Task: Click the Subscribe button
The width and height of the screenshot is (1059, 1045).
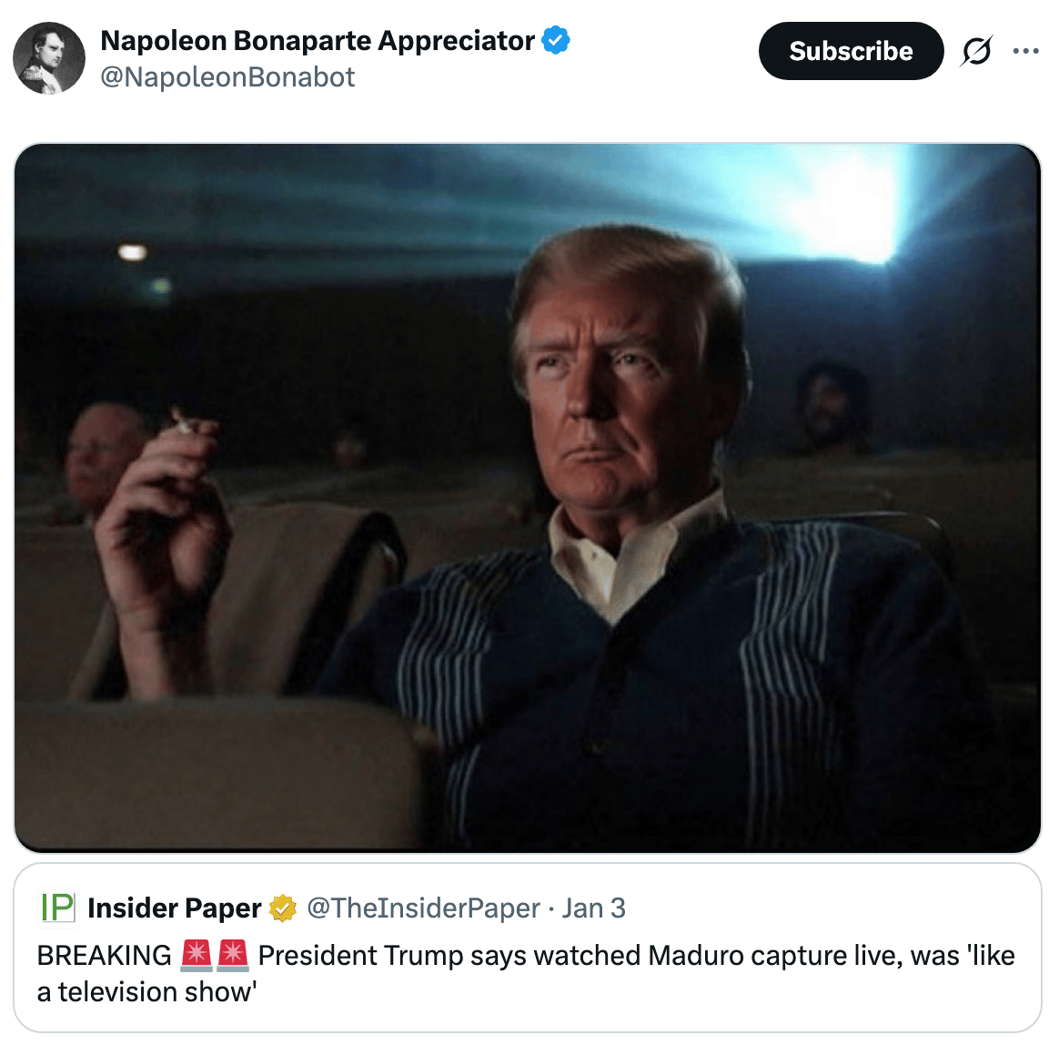Action: pos(851,51)
